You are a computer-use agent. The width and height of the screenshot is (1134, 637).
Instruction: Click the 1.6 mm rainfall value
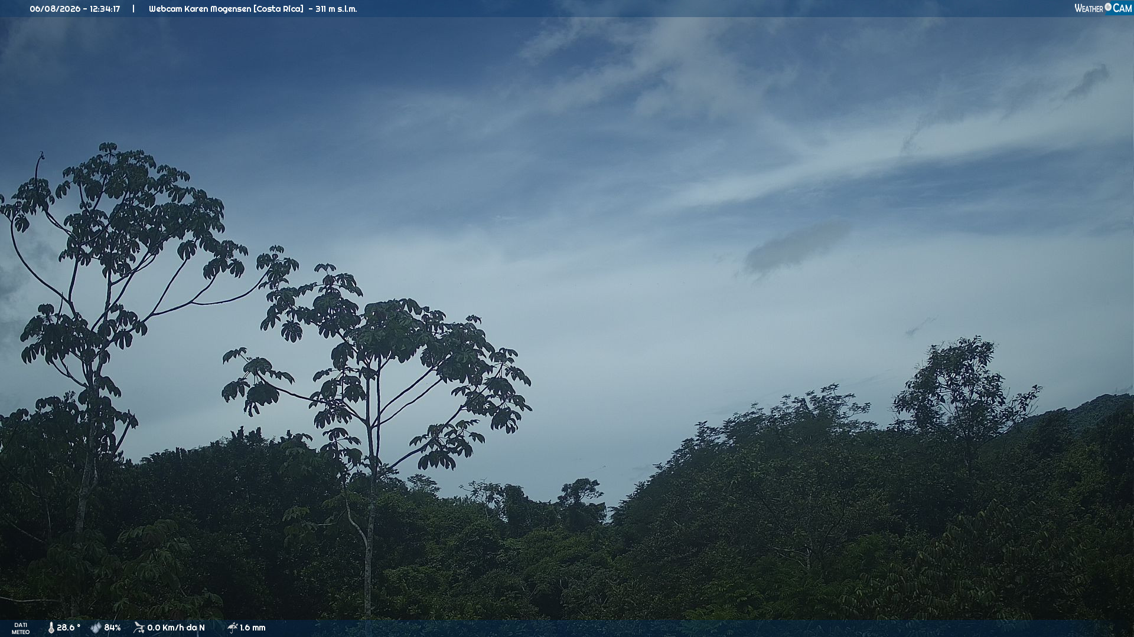[253, 628]
